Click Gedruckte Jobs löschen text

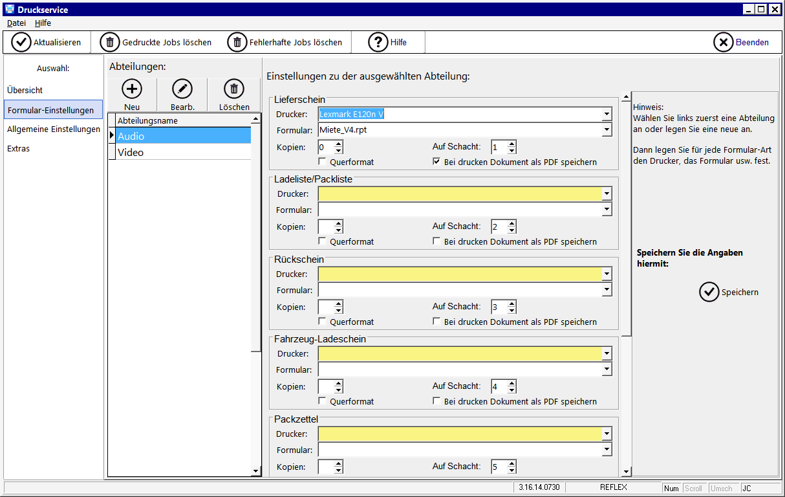pos(167,42)
